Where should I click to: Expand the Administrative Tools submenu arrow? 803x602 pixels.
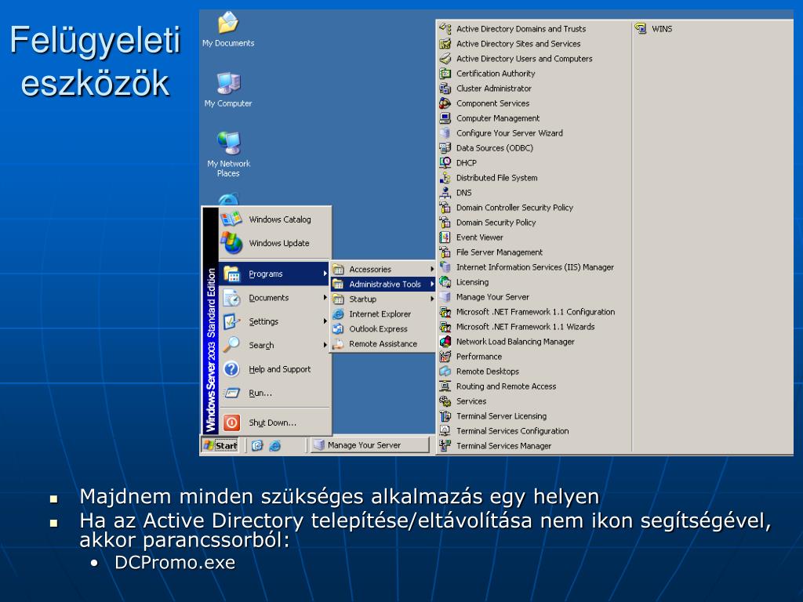coord(432,284)
